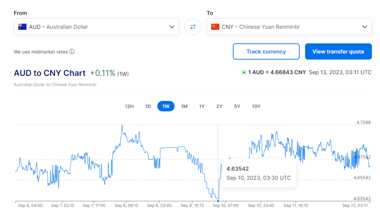
Task: Expand the To currency dropdown chevron
Action: tap(365, 27)
